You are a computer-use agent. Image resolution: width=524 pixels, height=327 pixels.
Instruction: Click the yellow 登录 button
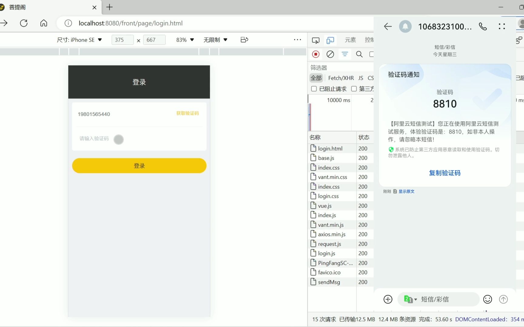(x=139, y=166)
